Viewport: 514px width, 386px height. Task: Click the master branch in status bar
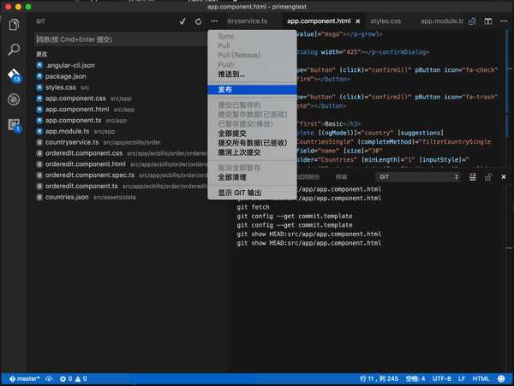tap(25, 379)
